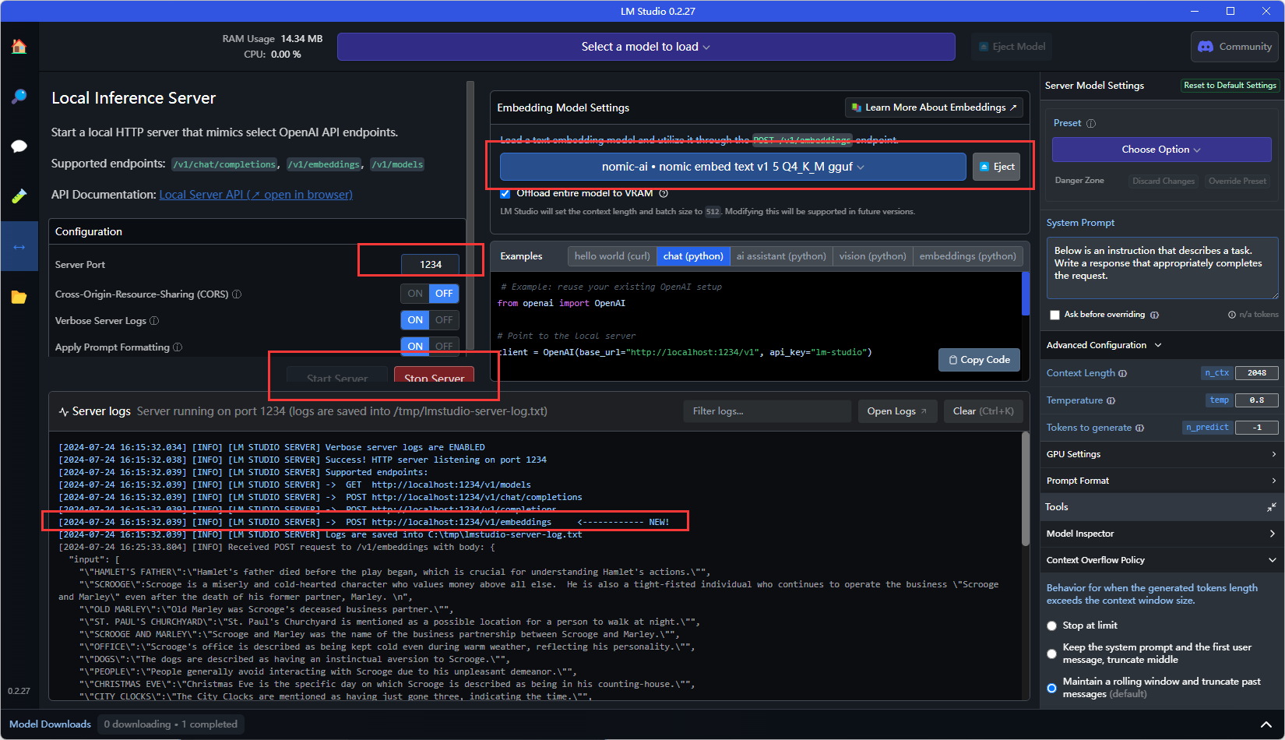
Task: Click the Server logs pulse icon
Action: click(63, 411)
